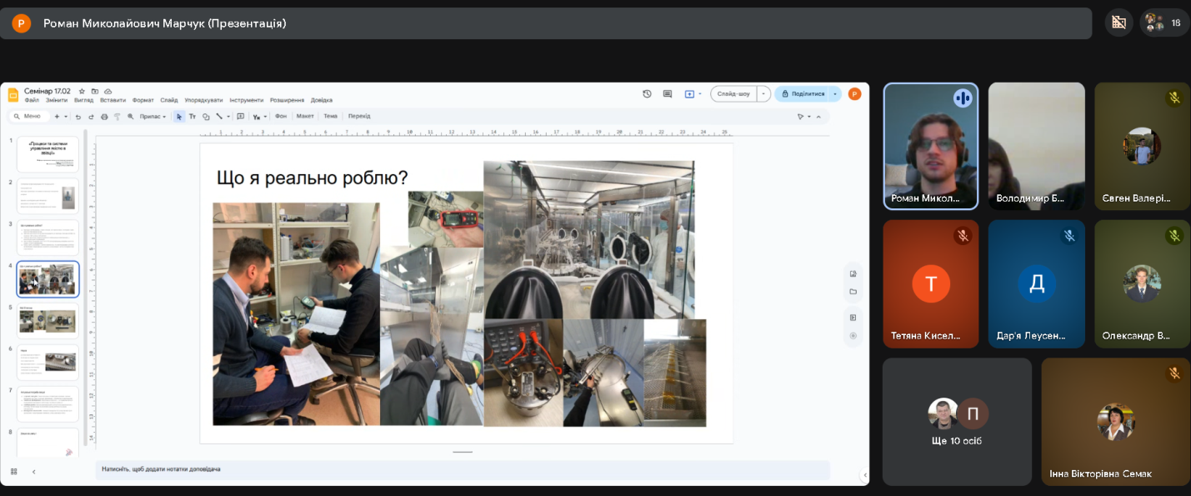Expand the Поділитися dropdown arrow
This screenshot has height=496, width=1191.
tap(835, 94)
